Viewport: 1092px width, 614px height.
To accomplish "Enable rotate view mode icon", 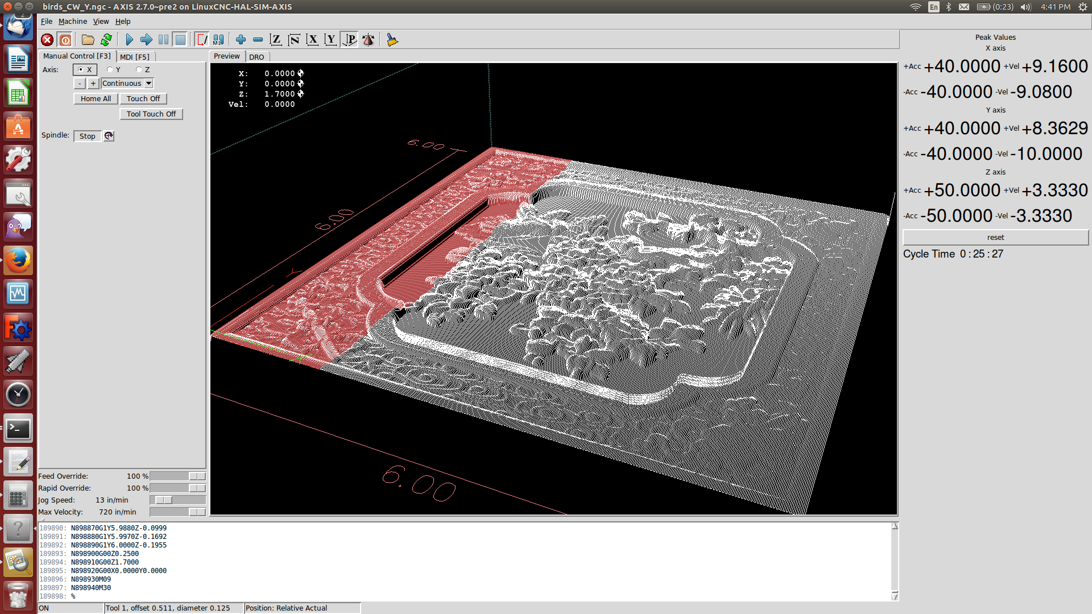I will click(x=368, y=40).
